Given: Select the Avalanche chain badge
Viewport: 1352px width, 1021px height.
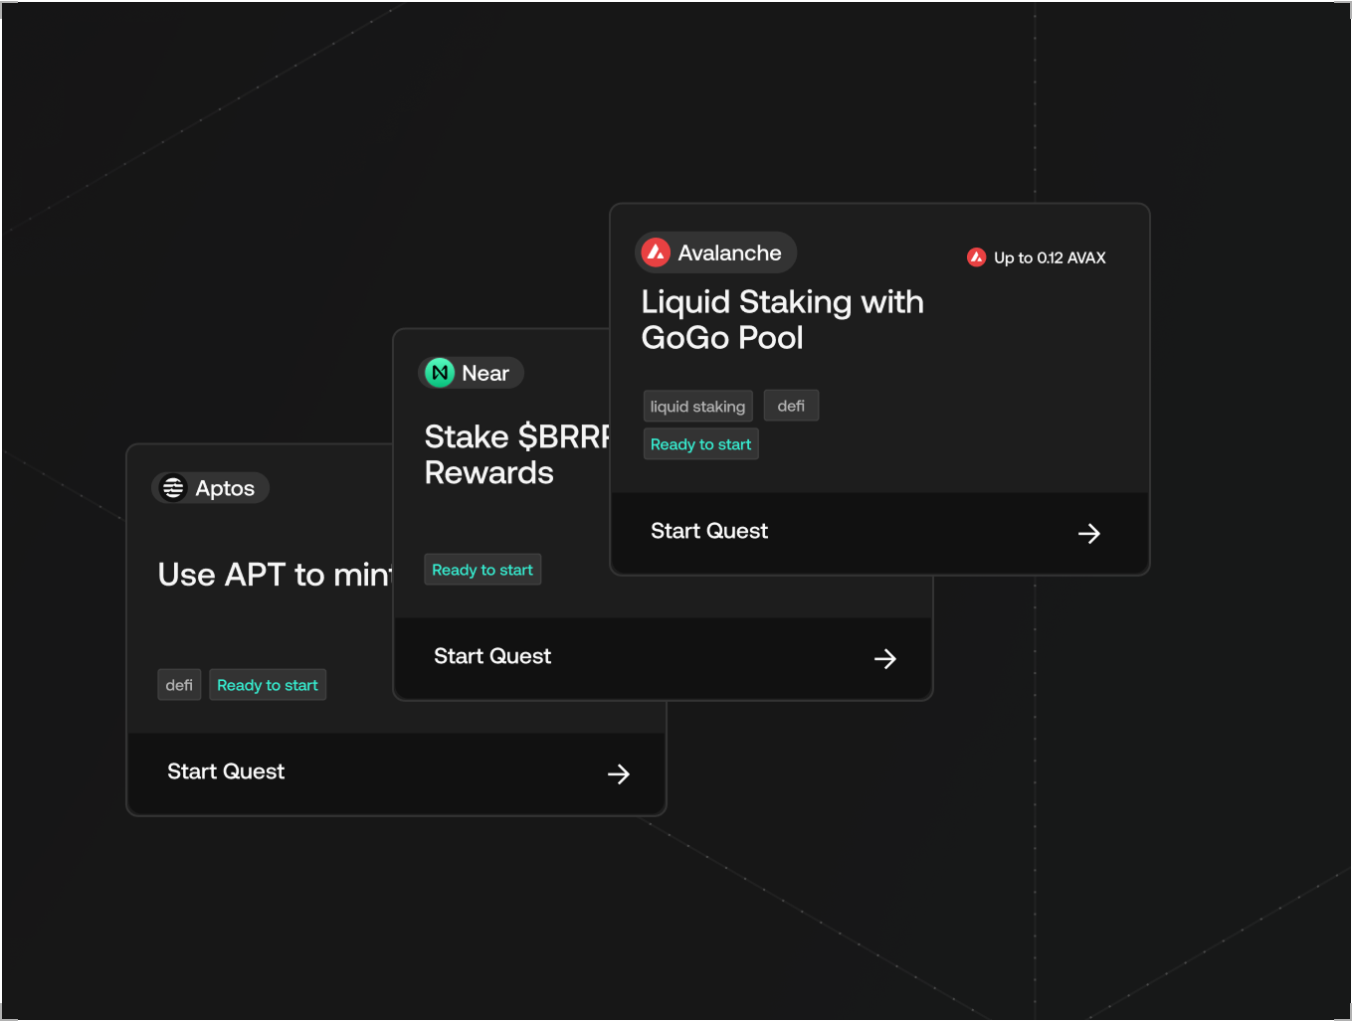Looking at the screenshot, I should click(x=716, y=253).
